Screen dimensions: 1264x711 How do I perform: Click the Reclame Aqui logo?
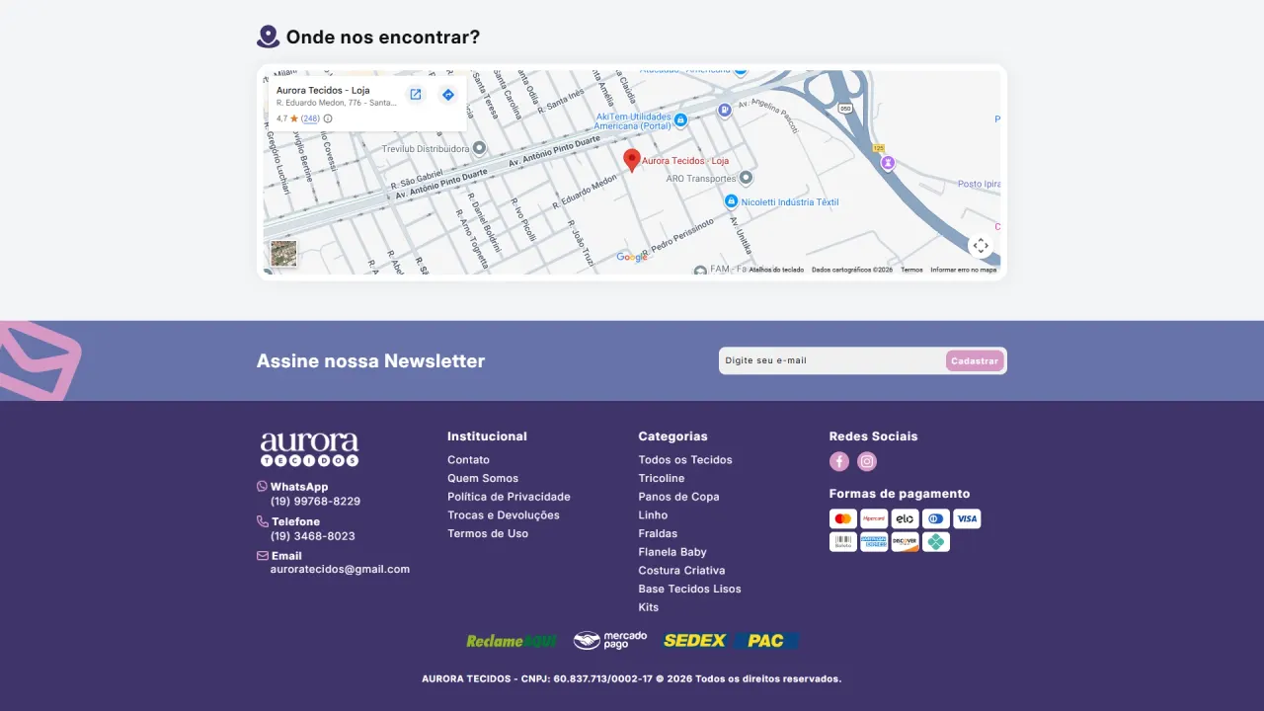(x=512, y=641)
